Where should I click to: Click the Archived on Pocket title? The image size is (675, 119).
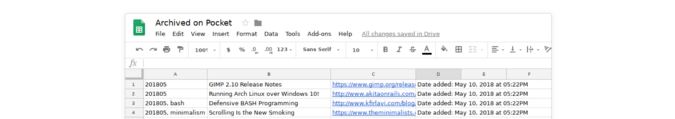(193, 23)
